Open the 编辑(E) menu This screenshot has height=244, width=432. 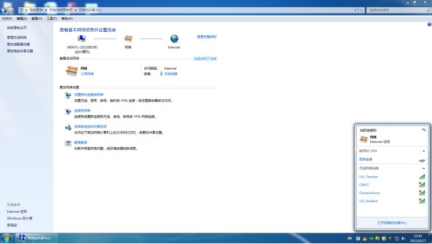(21, 19)
